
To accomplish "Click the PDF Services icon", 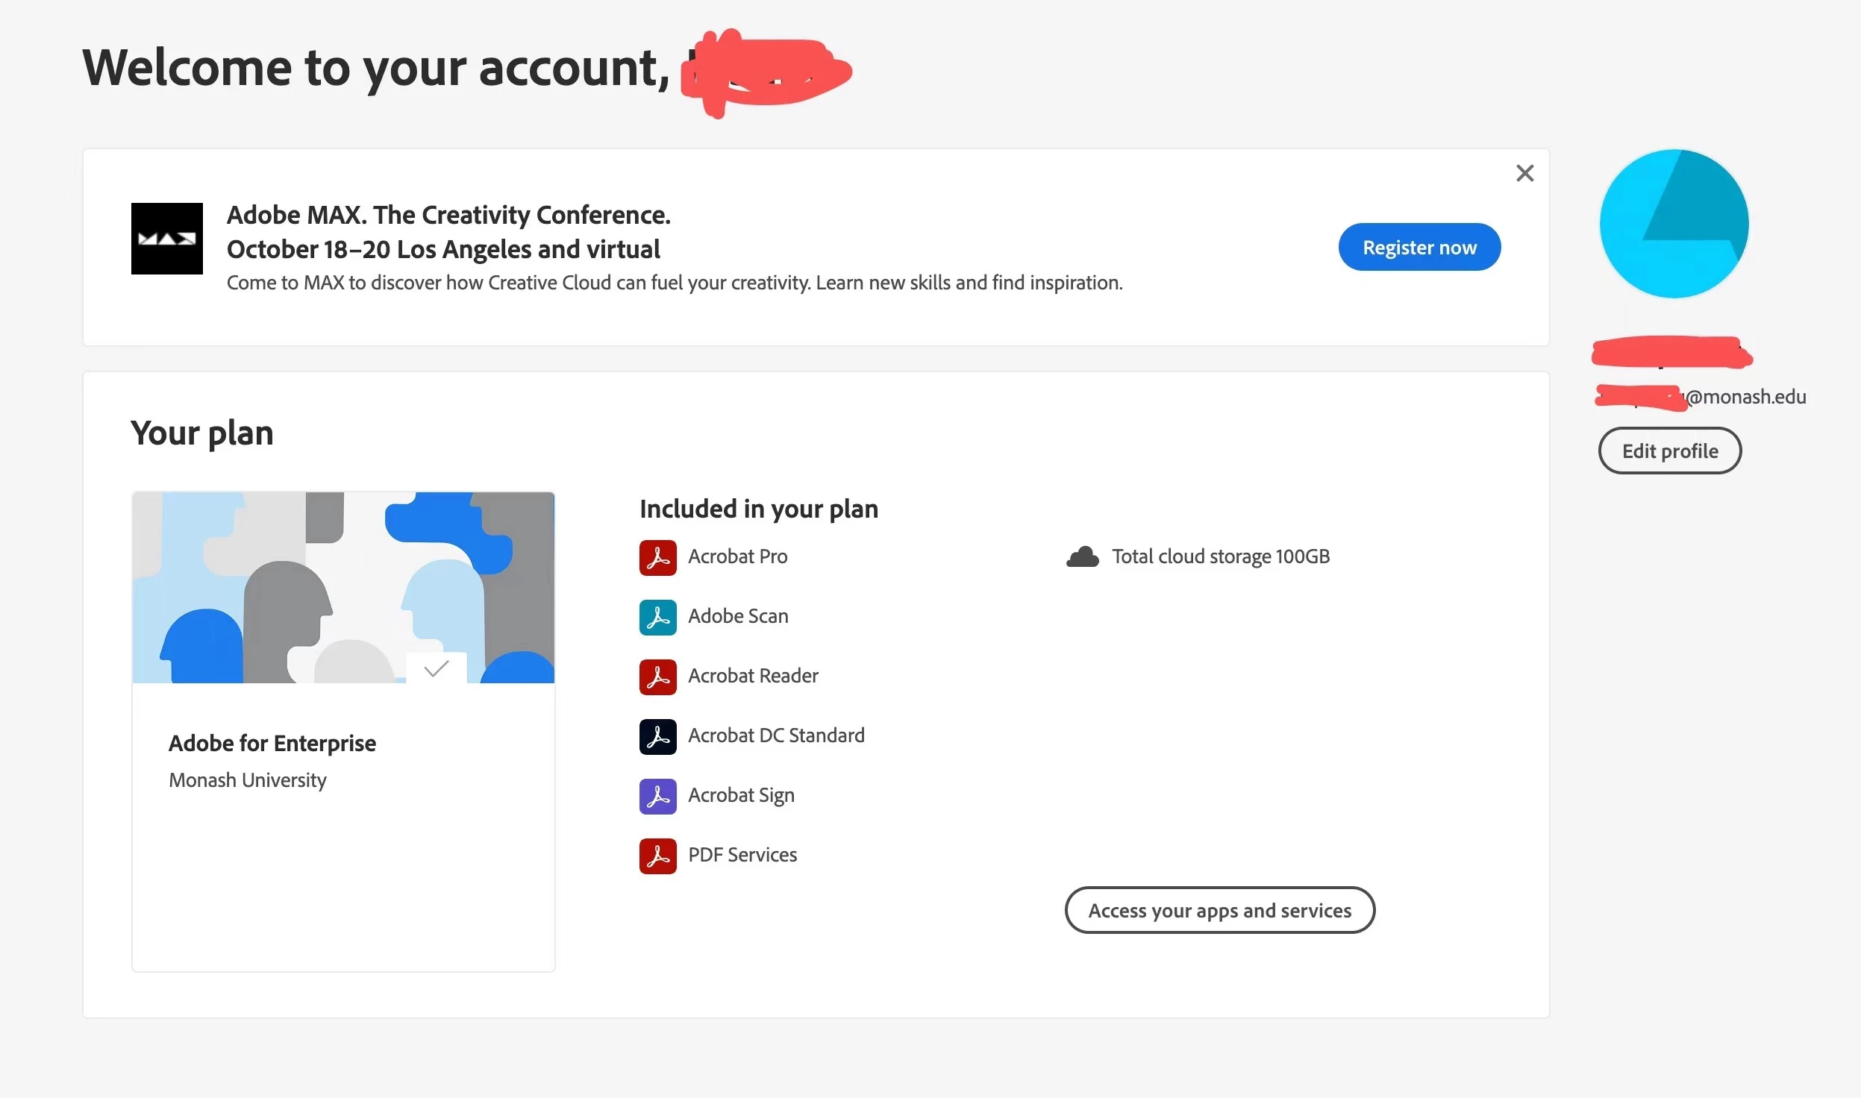I will coord(657,856).
